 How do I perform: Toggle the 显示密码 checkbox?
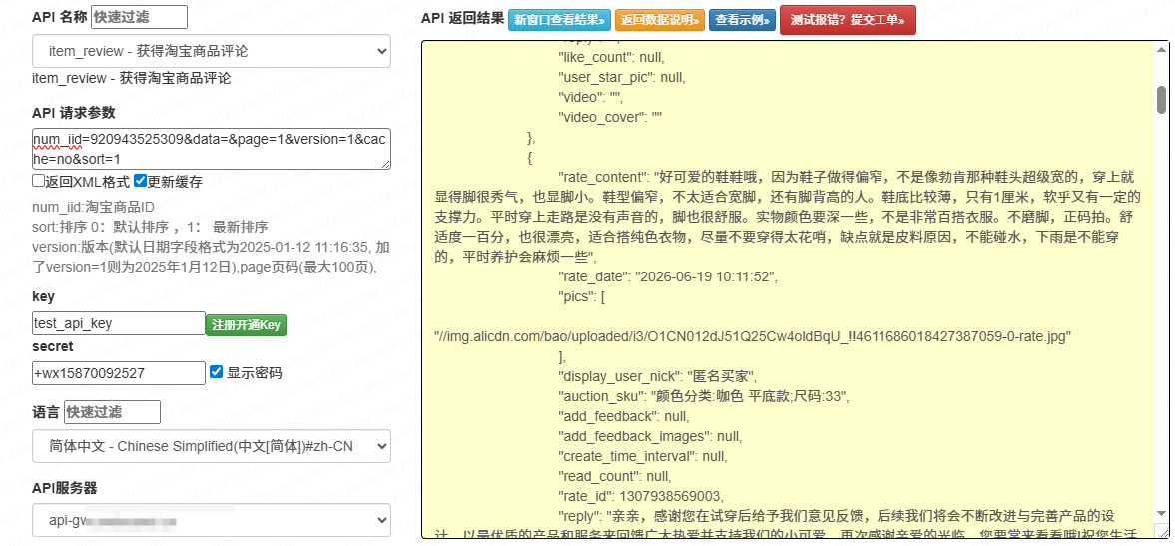click(x=216, y=372)
